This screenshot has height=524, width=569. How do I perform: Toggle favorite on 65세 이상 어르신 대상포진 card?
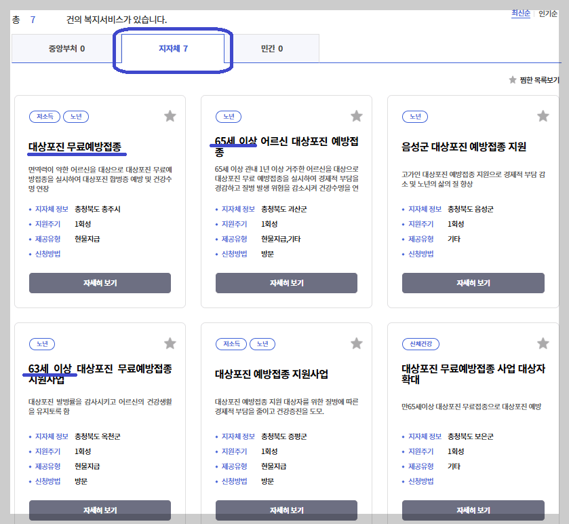pyautogui.click(x=357, y=116)
